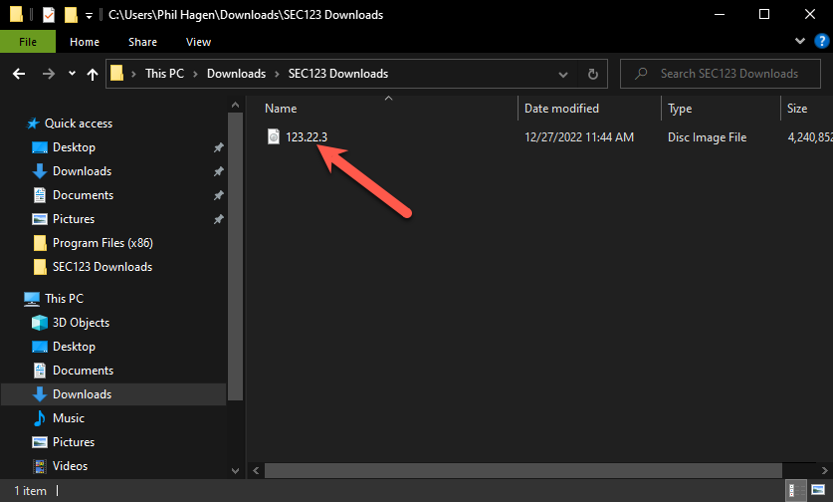Sort by the Date modified column
Viewport: 833px width, 502px height.
561,109
